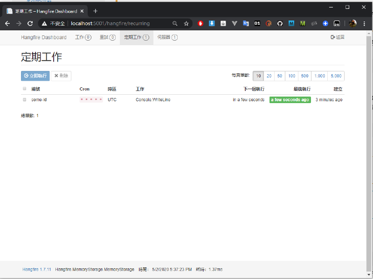Click the zoom magnifier in address bar
The height and width of the screenshot is (279, 373).
click(x=175, y=23)
